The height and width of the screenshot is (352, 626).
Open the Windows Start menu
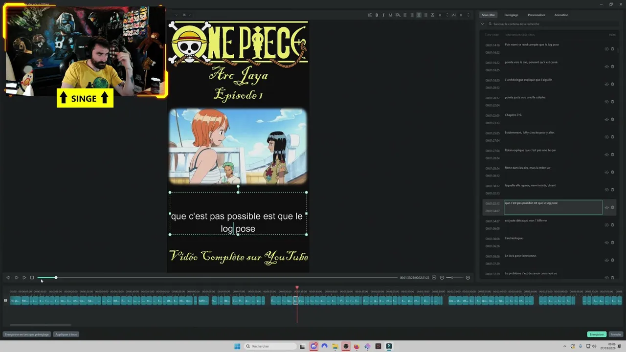[237, 346]
